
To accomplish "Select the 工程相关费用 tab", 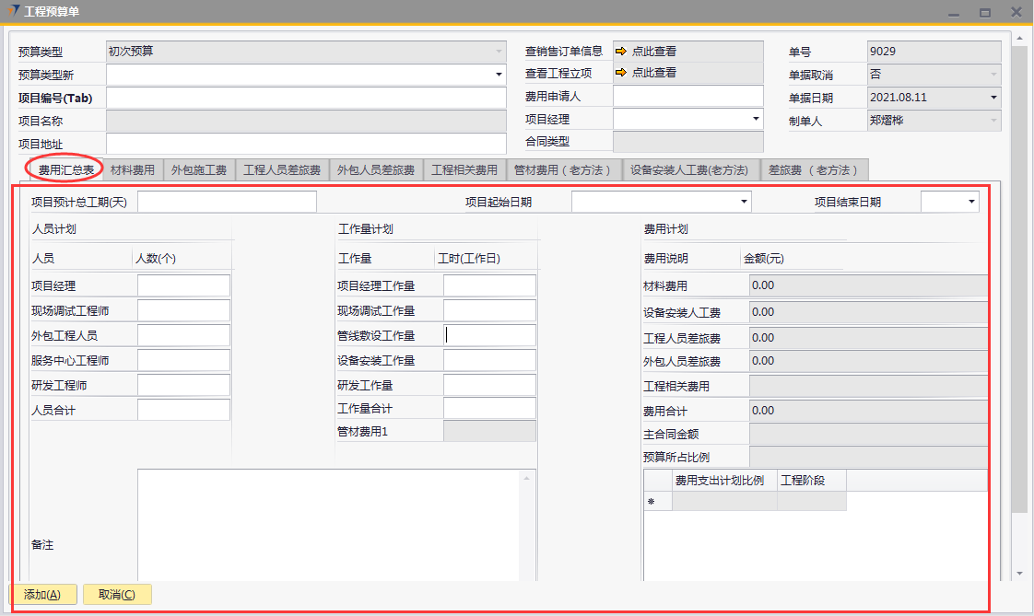I will (464, 170).
